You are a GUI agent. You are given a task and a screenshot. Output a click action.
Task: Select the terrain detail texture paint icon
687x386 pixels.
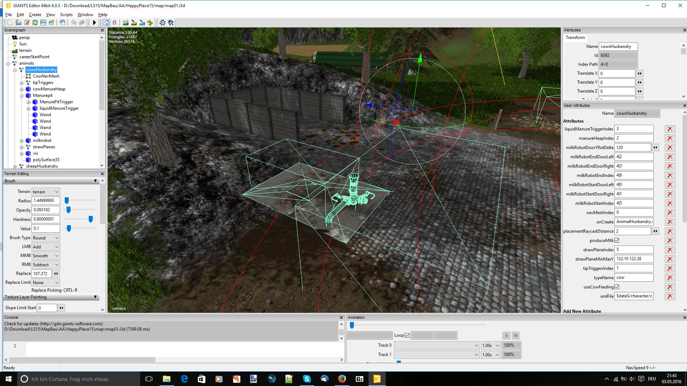134,23
